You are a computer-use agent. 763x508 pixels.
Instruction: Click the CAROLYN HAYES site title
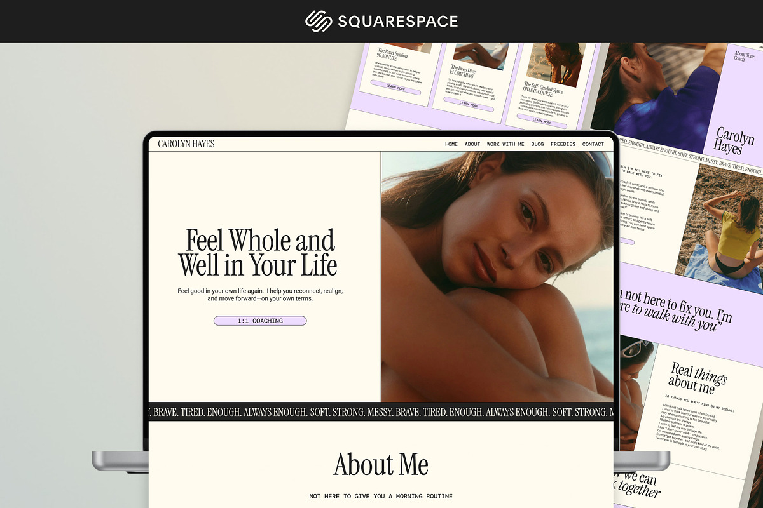click(x=186, y=144)
